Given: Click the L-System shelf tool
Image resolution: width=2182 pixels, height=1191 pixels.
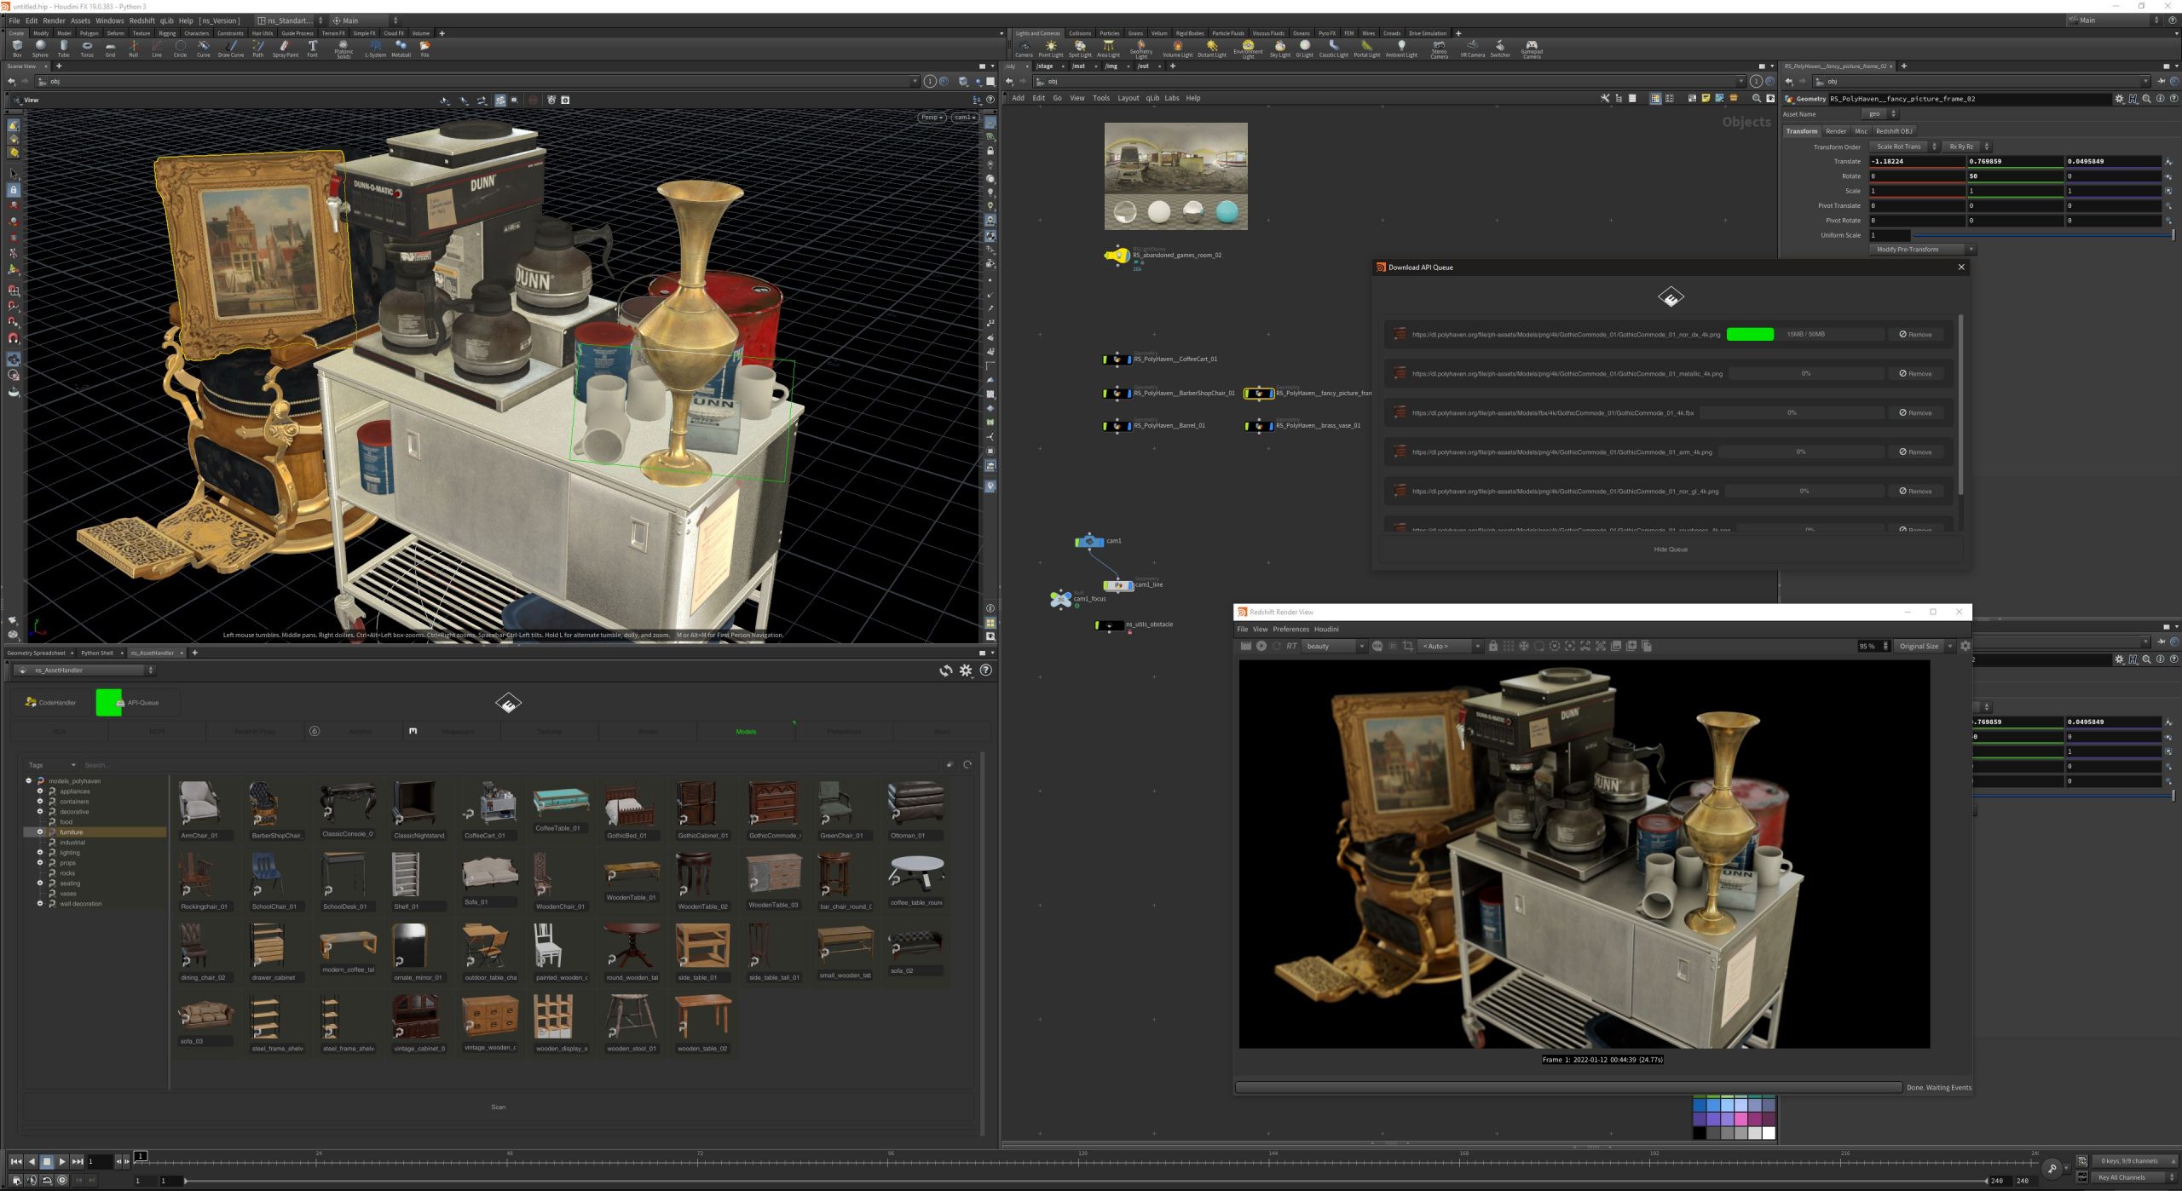Looking at the screenshot, I should 375,48.
